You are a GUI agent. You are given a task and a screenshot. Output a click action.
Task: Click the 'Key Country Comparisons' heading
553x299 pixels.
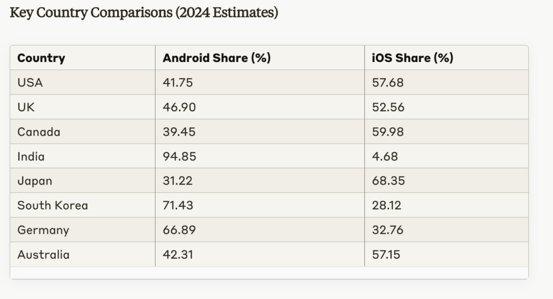(144, 13)
